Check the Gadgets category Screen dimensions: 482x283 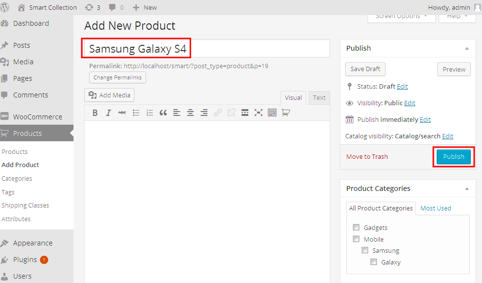[356, 227]
